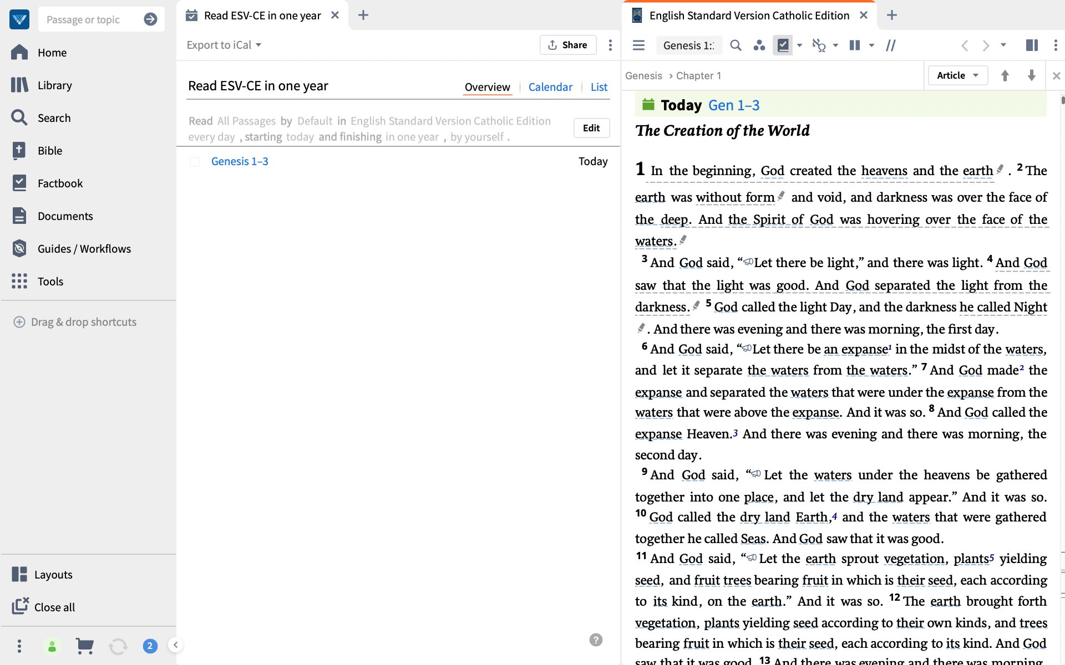Open the visual filters three-dots icon

[759, 45]
